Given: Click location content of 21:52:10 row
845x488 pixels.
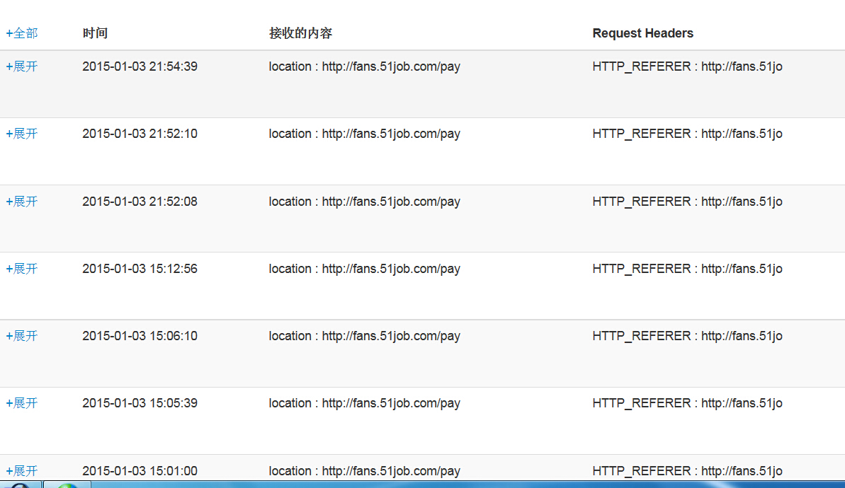Looking at the screenshot, I should [x=365, y=134].
